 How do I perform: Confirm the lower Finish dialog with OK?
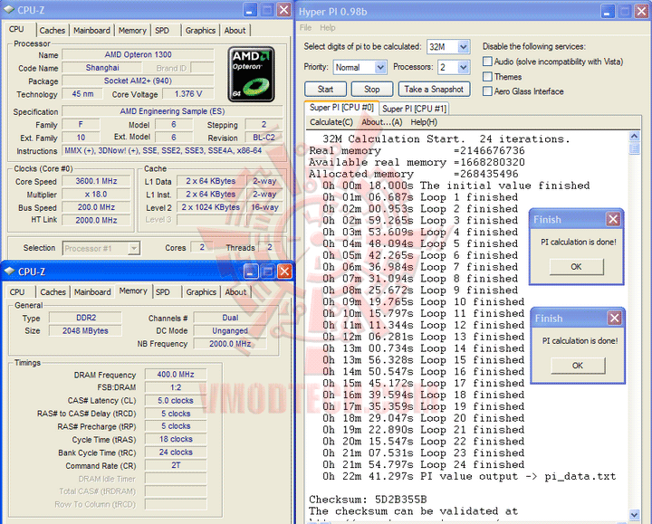tap(578, 366)
